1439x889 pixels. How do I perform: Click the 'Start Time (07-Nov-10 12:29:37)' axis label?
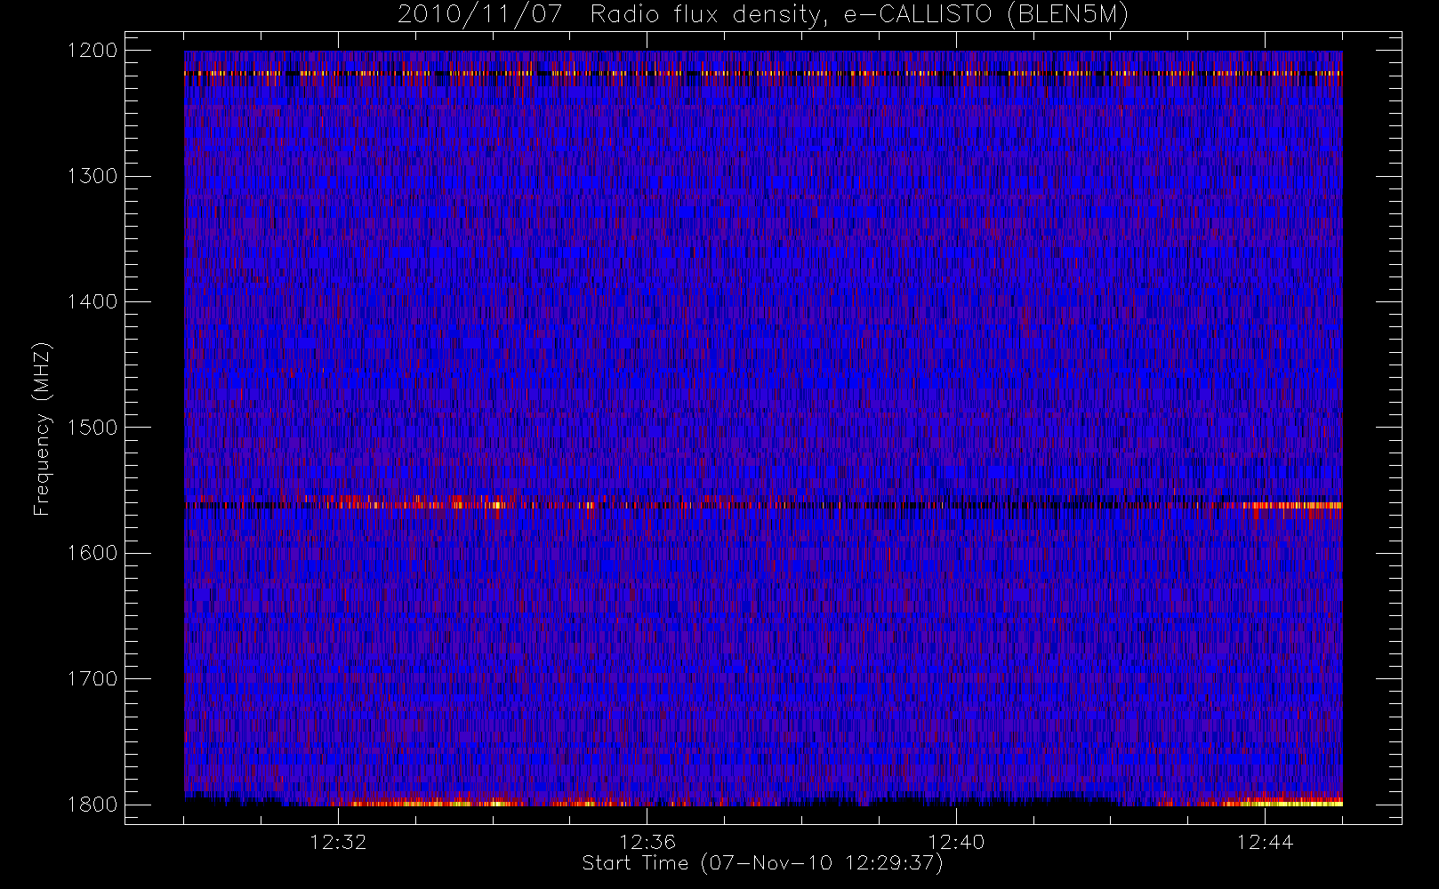pyautogui.click(x=762, y=863)
